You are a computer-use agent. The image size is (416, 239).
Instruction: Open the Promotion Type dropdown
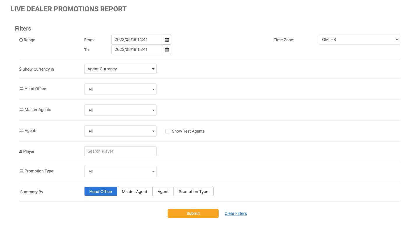pyautogui.click(x=120, y=172)
